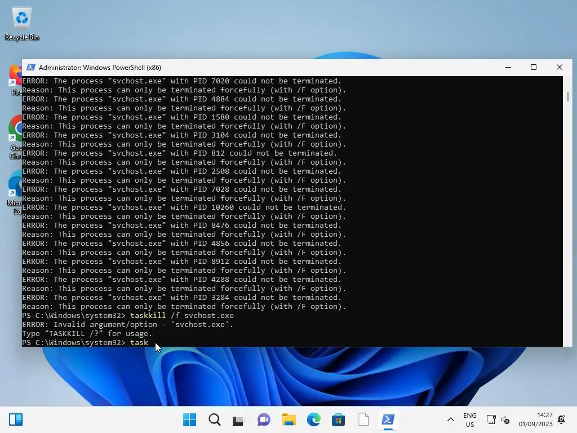The height and width of the screenshot is (433, 577).
Task: Click the network status tray icon
Action: (x=491, y=419)
